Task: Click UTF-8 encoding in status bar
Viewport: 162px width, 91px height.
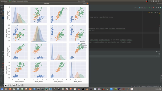Action: pyautogui.click(x=138, y=86)
